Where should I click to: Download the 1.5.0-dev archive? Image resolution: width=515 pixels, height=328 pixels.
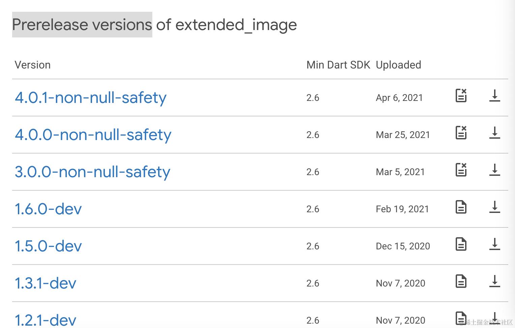click(x=494, y=244)
